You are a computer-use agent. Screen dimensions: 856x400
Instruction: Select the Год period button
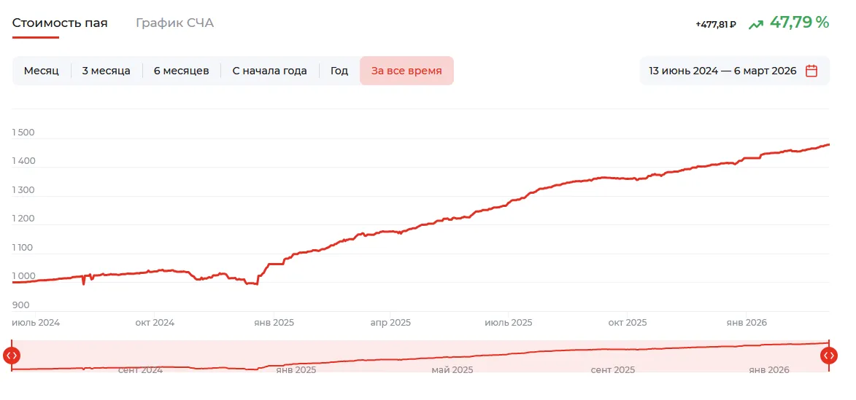click(x=339, y=71)
